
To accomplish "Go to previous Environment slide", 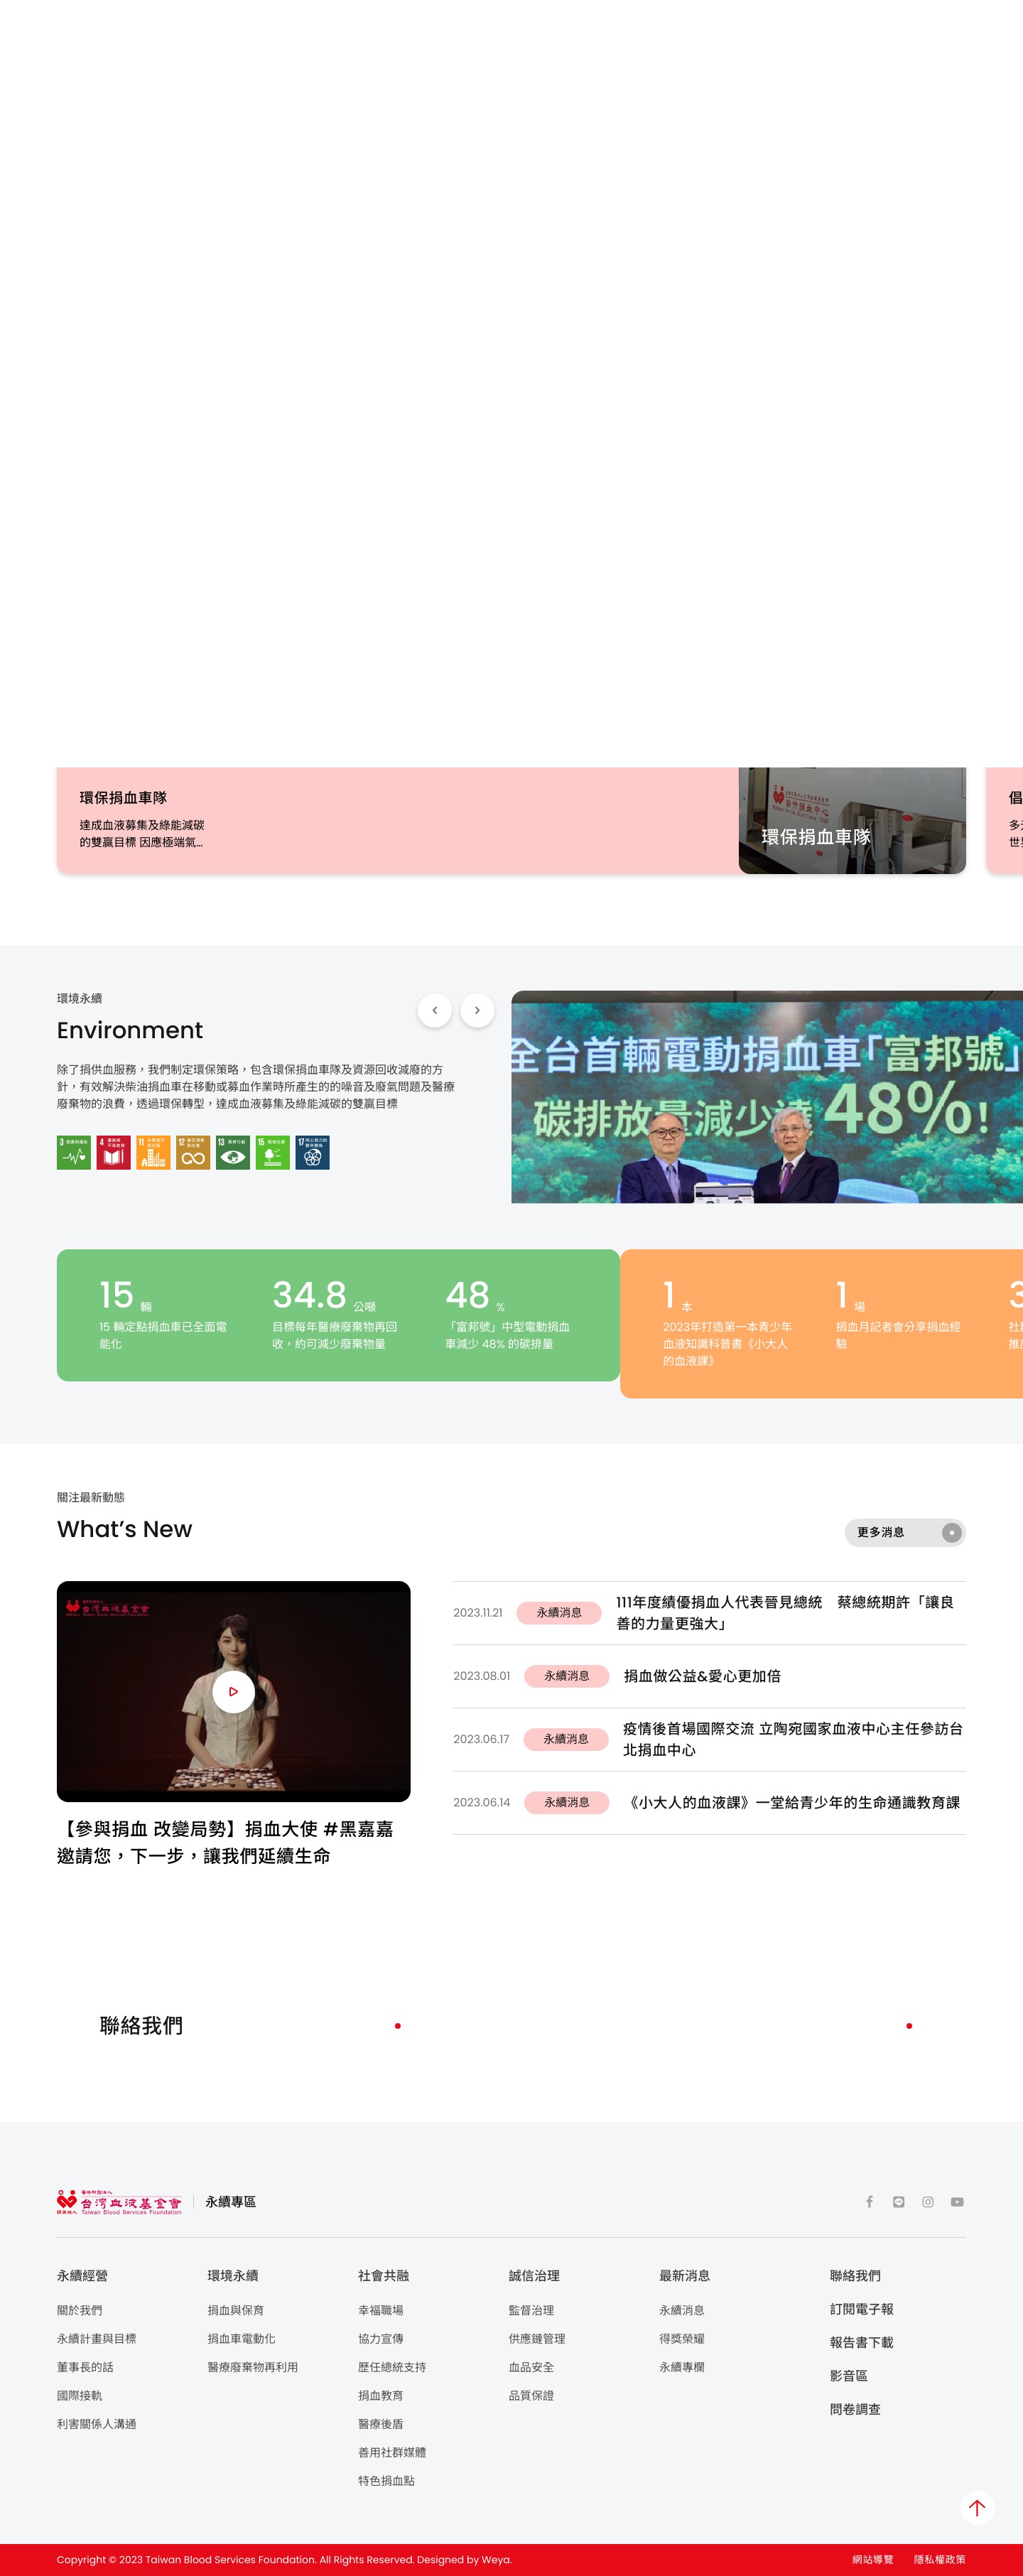I will [434, 1010].
